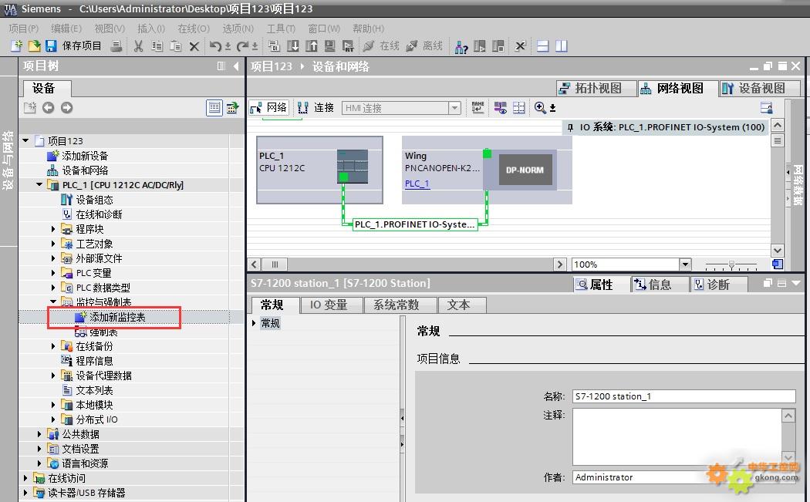
Task: Start runtime on the PC icon
Action: tap(349, 46)
